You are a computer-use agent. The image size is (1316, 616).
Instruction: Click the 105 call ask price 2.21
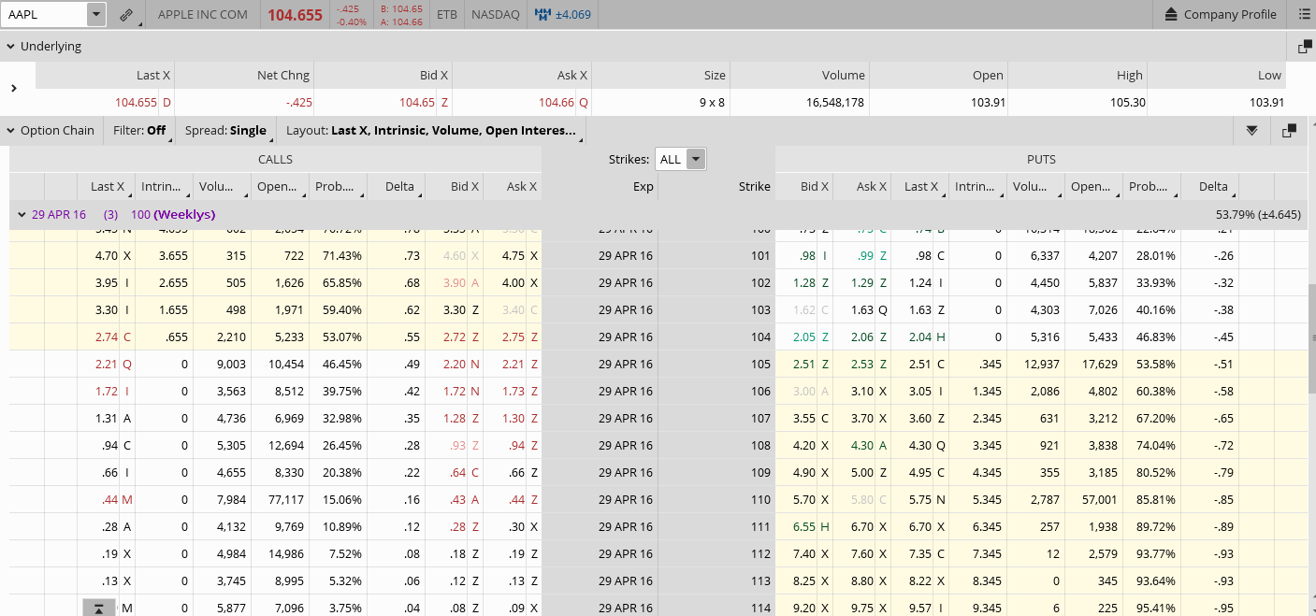513,365
